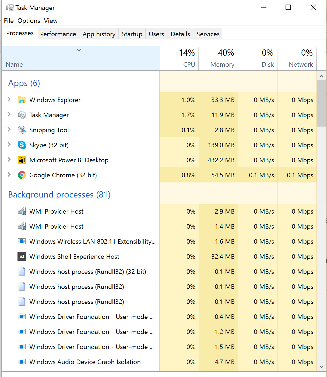
Task: Click the Snipping Tool scissors icon
Action: 22,130
